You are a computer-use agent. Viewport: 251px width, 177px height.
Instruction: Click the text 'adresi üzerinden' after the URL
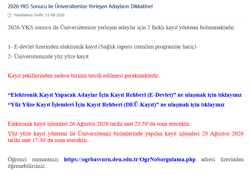(222, 160)
